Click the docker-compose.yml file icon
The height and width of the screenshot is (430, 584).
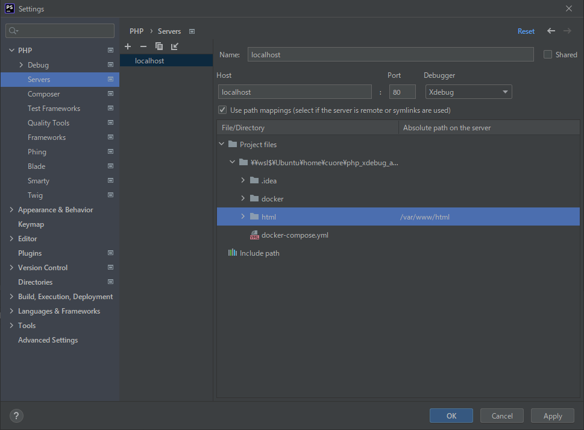point(254,235)
